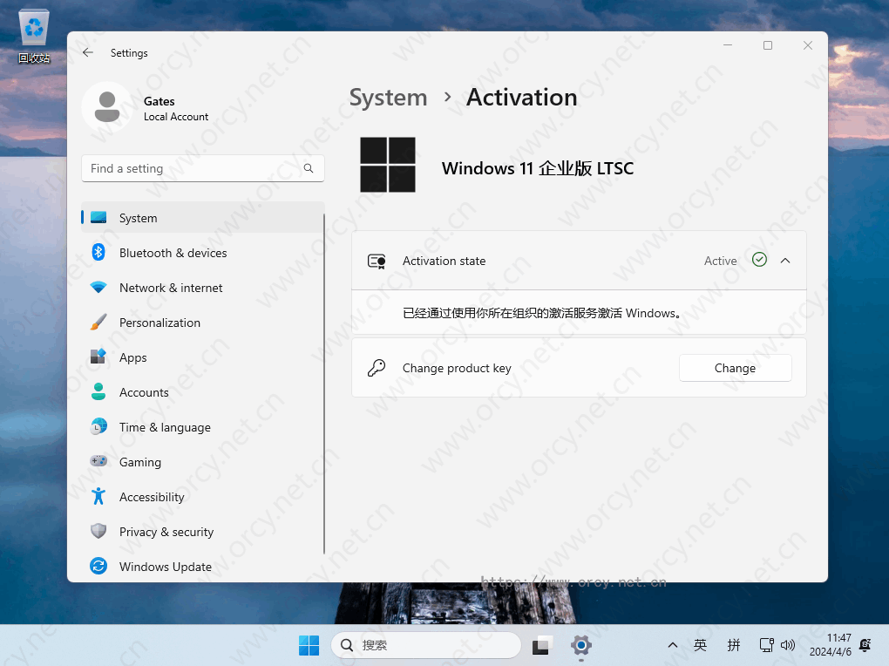
Task: Open Task View on the taskbar
Action: point(543,645)
